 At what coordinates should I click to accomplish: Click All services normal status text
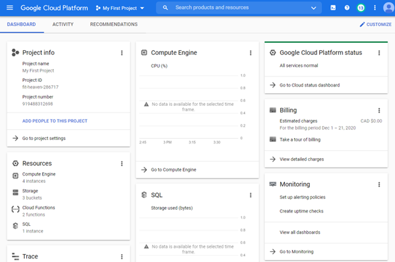[x=299, y=66]
